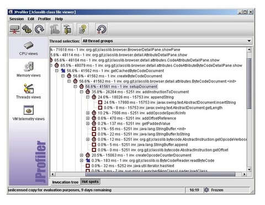The width and height of the screenshot is (265, 205).
Task: Collapse the appendString tree node
Action: point(88,97)
